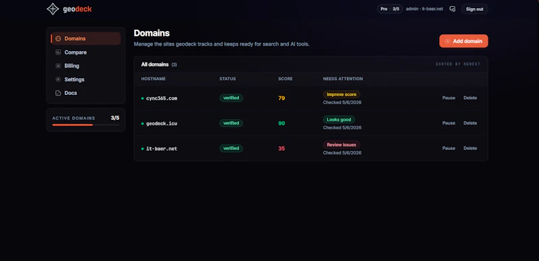Screen dimensions: 539x261
Task: Open the Settings page
Action: pyautogui.click(x=86, y=79)
